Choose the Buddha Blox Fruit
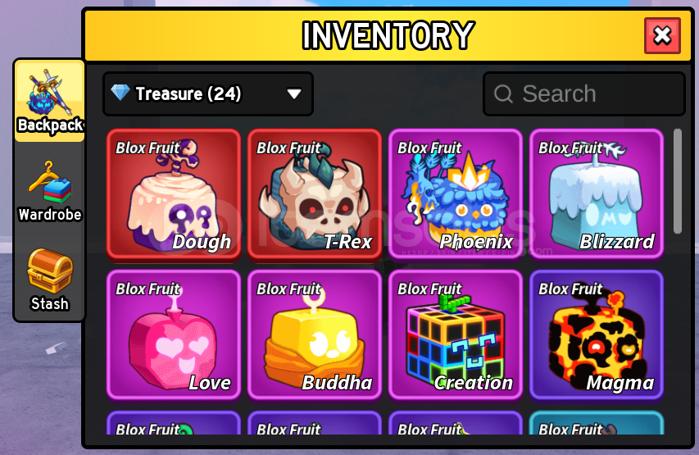 [x=315, y=334]
